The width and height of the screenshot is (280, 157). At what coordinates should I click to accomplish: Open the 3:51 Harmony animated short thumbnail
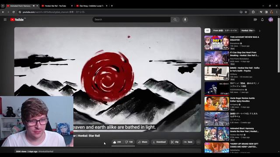click(x=217, y=134)
